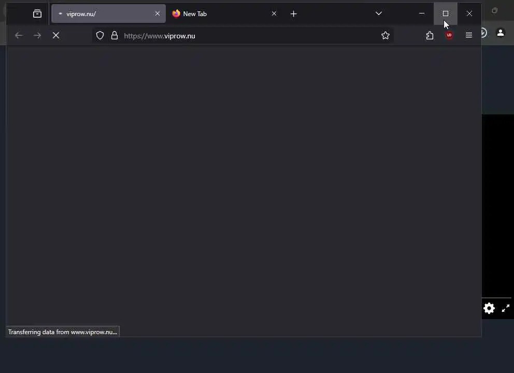
Task: Close the New Tab tab
Action: click(274, 14)
